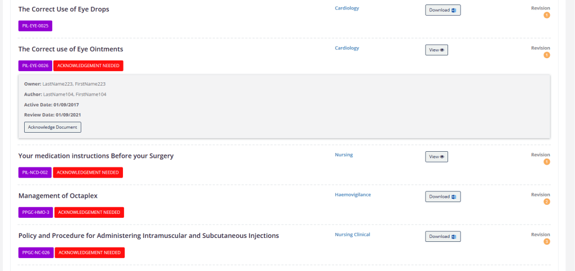The width and height of the screenshot is (575, 271).
Task: Click revision badge 1 for medication instructions
Action: [547, 162]
